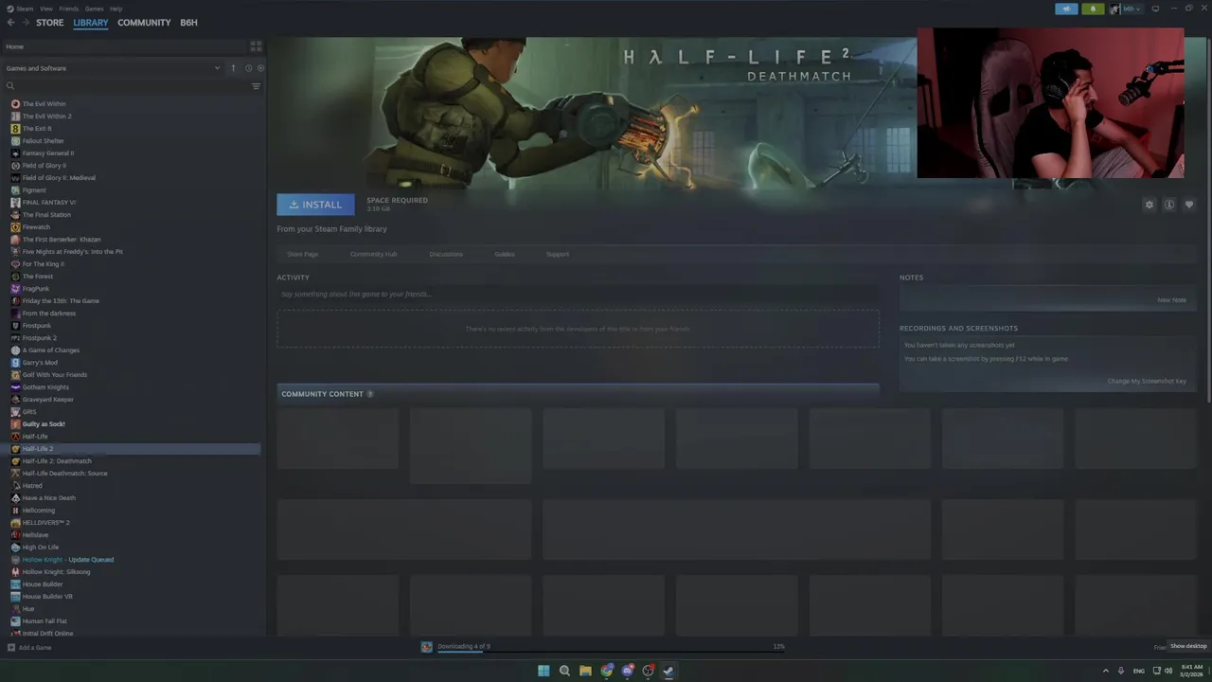Switch to COMMUNITY tab

(144, 23)
